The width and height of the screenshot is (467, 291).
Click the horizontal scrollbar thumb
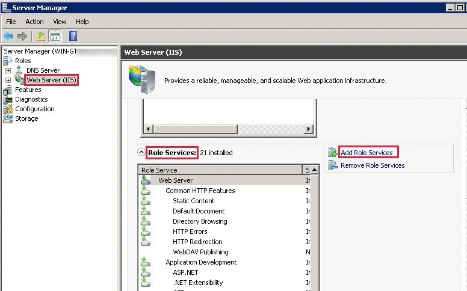(195, 129)
